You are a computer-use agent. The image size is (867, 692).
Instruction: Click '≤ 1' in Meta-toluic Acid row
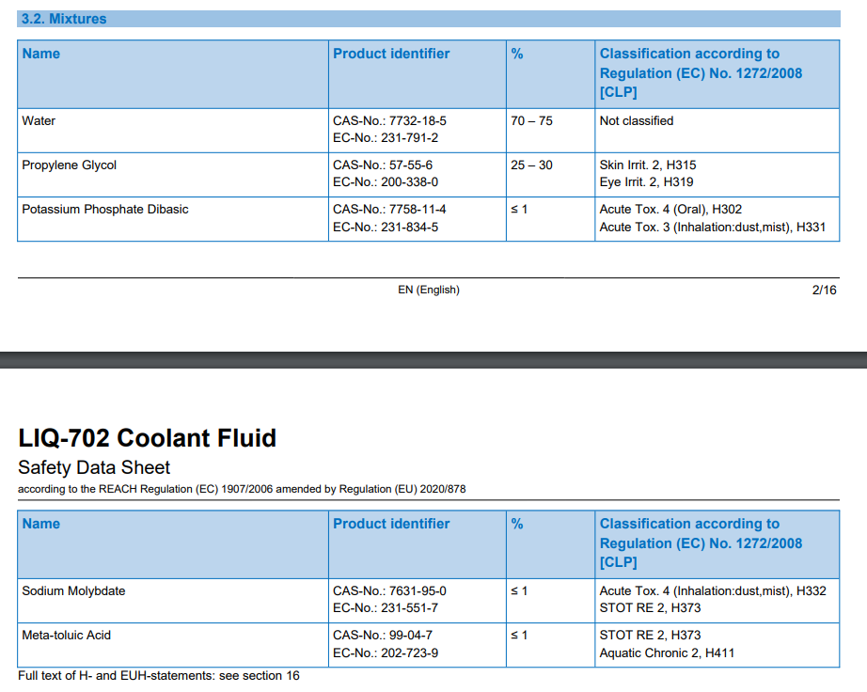click(x=519, y=636)
